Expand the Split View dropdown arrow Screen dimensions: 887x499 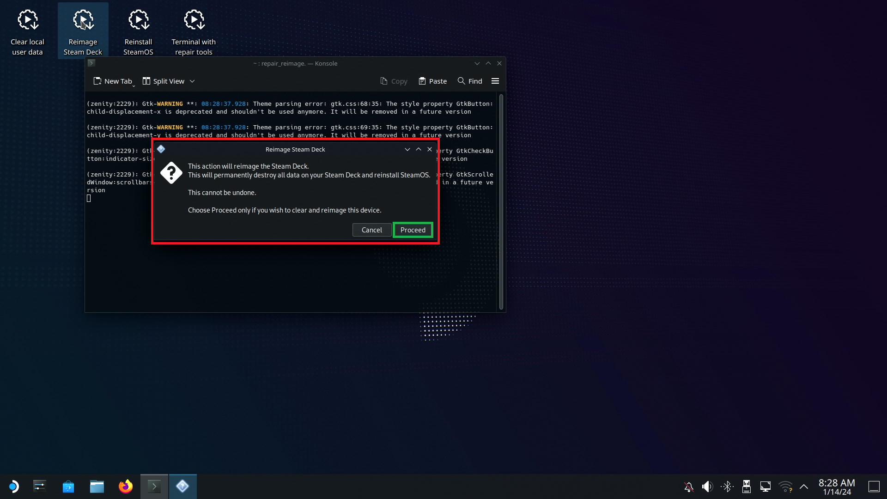(x=192, y=81)
